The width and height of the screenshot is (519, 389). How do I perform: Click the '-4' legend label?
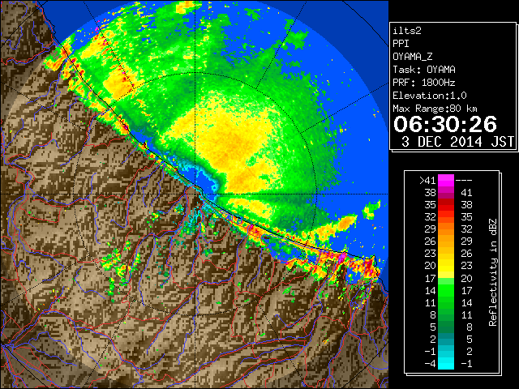click(x=430, y=364)
